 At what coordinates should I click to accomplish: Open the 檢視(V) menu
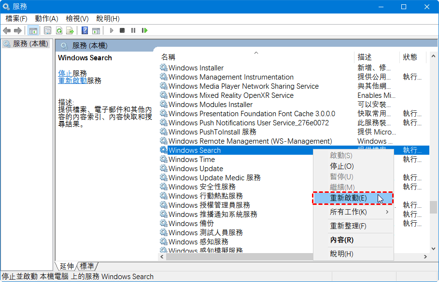click(x=77, y=19)
